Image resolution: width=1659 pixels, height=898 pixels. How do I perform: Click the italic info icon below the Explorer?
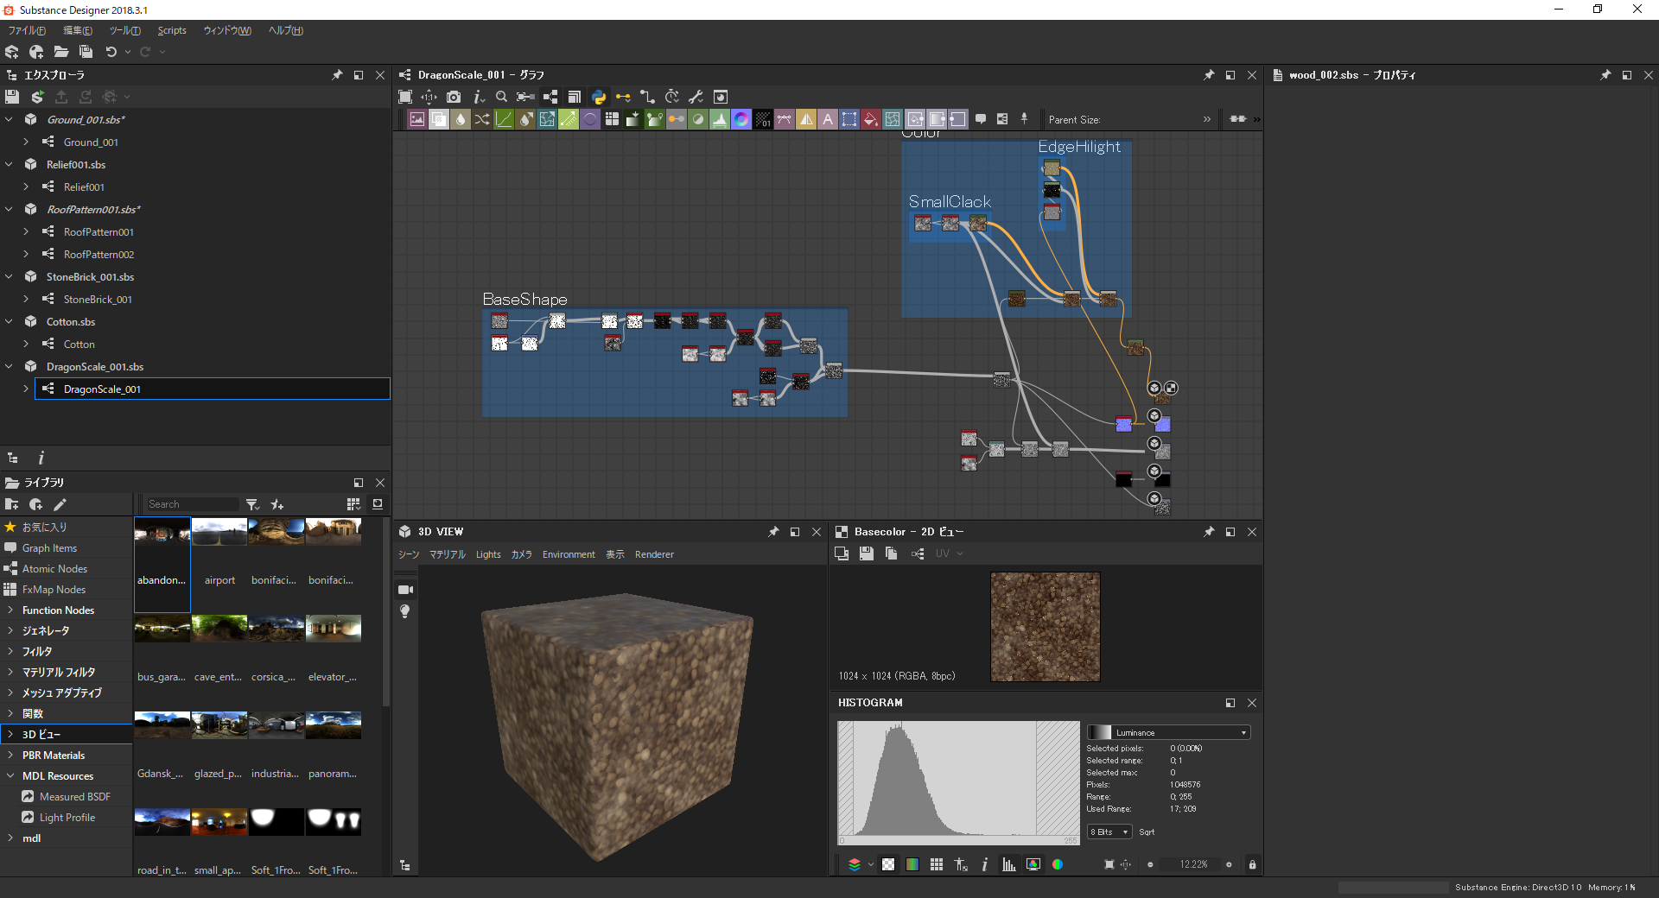click(x=41, y=458)
